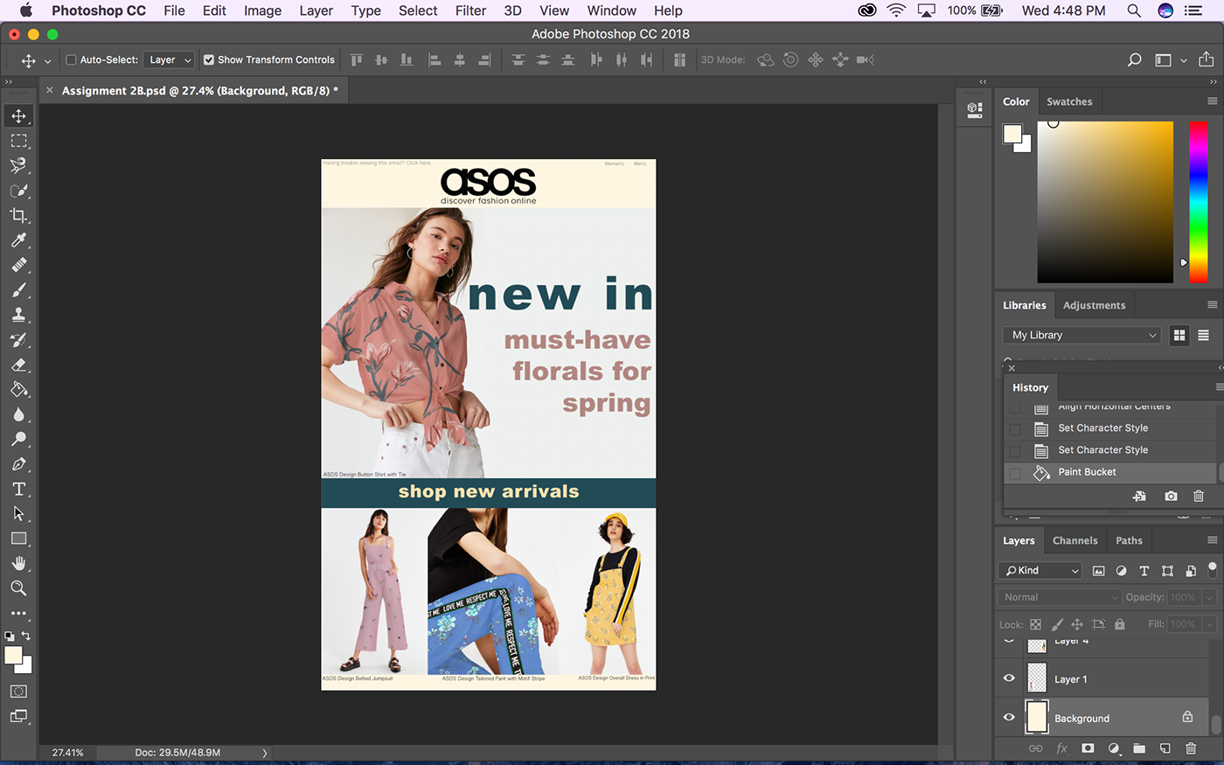Screen dimensions: 1224x765
Task: Select the Rectangle shape tool
Action: coord(18,539)
